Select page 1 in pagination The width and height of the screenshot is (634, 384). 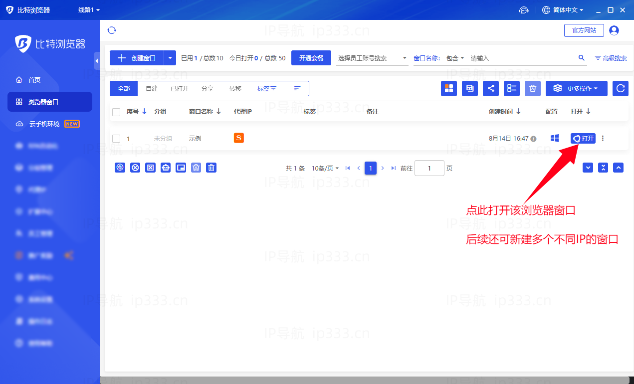(370, 168)
